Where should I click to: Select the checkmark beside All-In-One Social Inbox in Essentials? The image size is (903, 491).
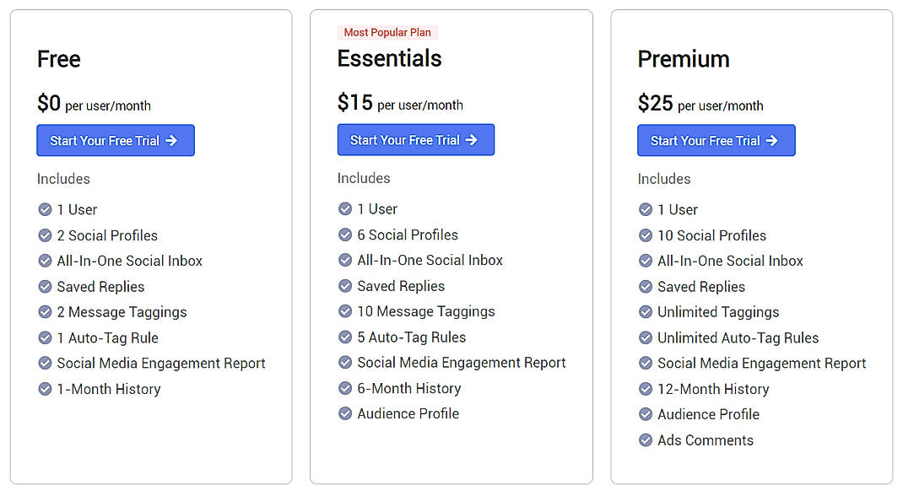click(346, 260)
